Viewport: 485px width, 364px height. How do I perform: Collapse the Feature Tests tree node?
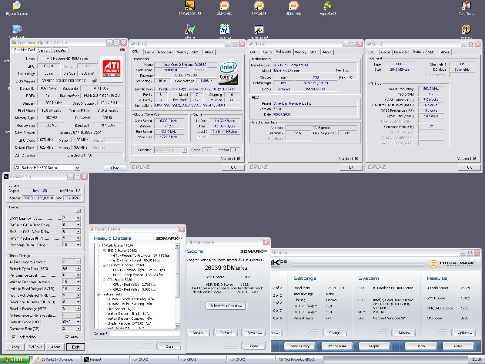pyautogui.click(x=98, y=294)
